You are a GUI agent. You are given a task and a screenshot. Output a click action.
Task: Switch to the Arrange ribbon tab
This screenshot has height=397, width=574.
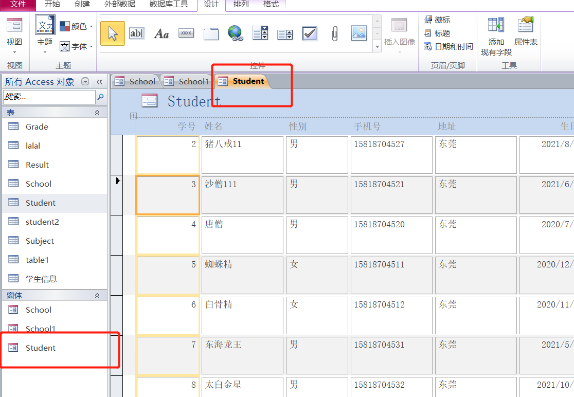[x=241, y=4]
